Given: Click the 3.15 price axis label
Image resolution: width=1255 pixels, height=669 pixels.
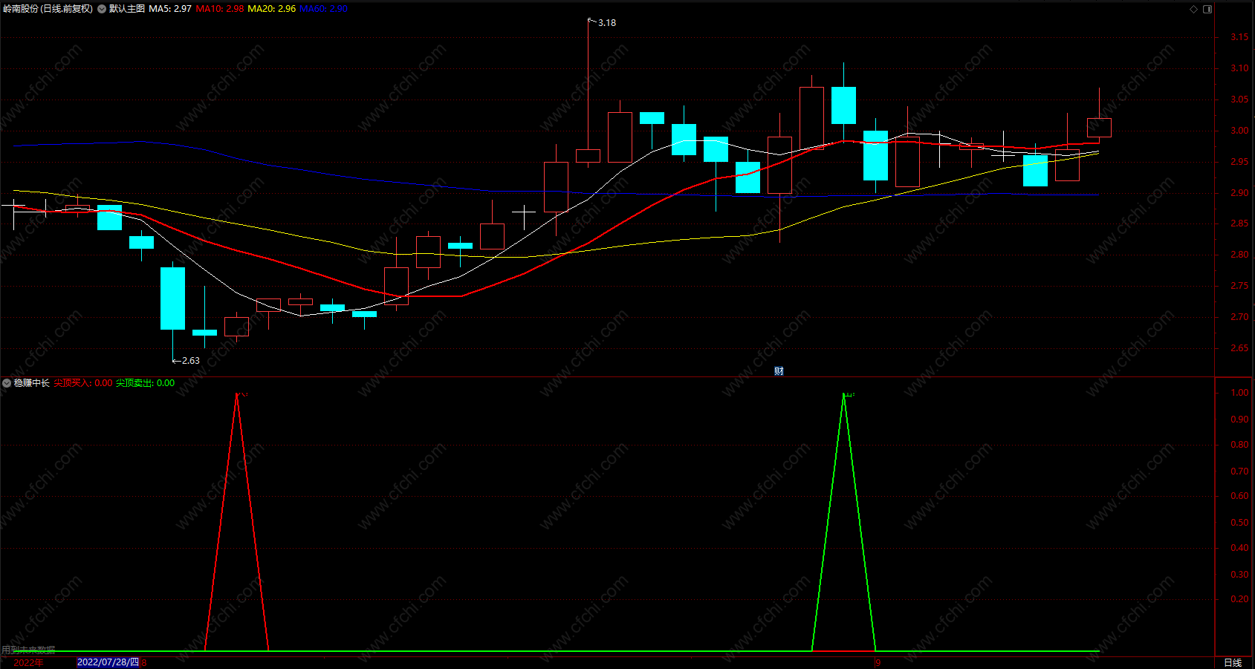Looking at the screenshot, I should coord(1239,37).
